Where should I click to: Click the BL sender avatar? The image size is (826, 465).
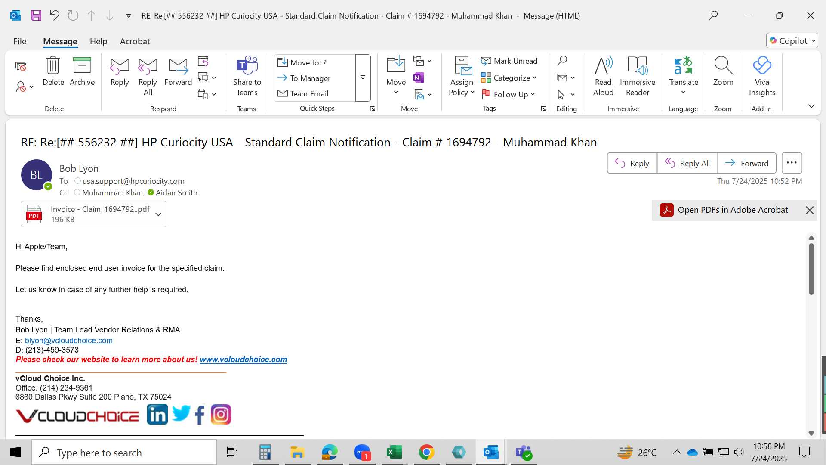coord(37,175)
